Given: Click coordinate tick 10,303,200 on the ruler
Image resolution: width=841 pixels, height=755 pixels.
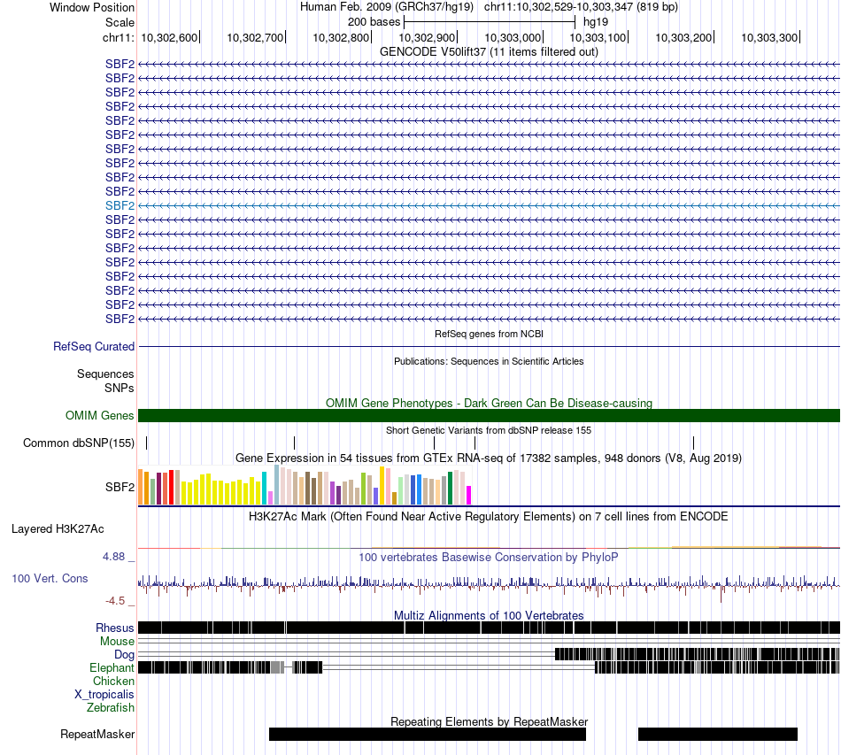Looking at the screenshot, I should tap(683, 37).
